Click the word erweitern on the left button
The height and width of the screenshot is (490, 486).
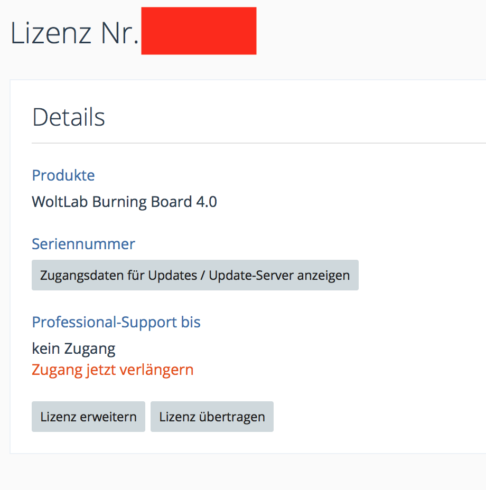pyautogui.click(x=108, y=417)
